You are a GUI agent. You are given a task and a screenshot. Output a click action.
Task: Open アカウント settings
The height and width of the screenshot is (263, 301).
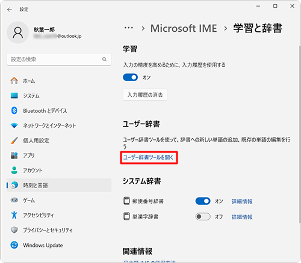click(x=59, y=171)
